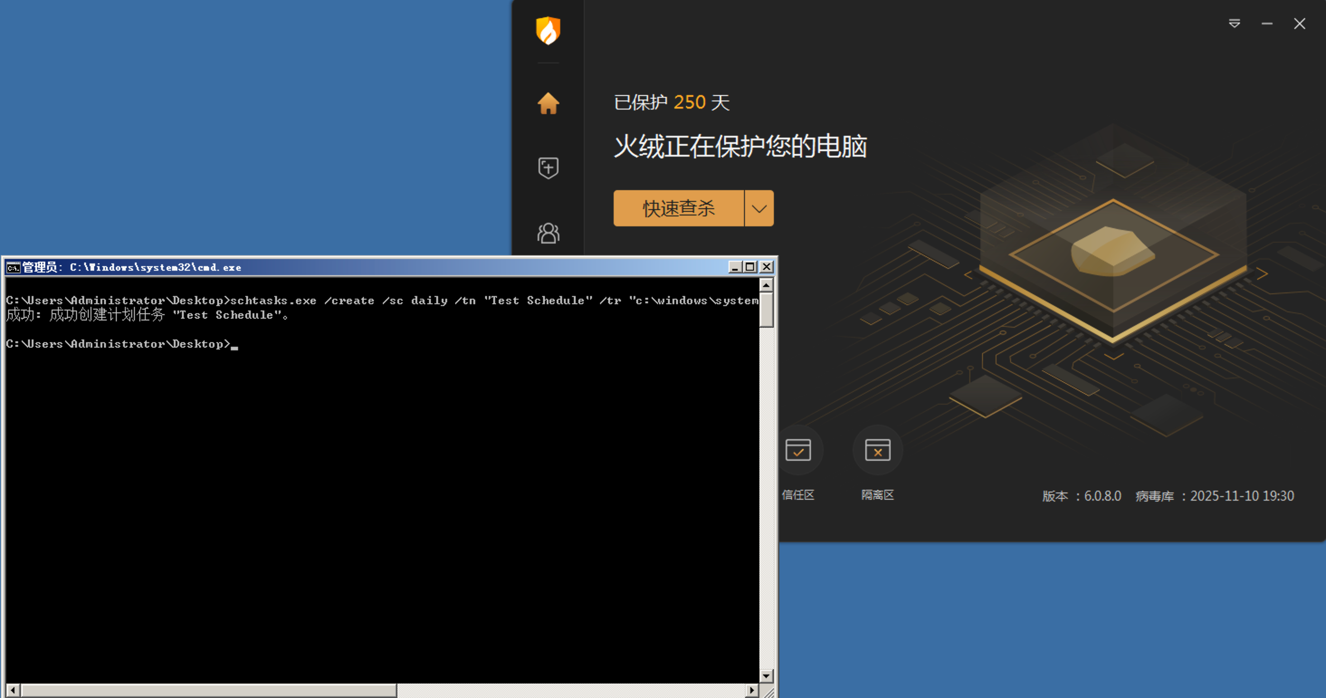The width and height of the screenshot is (1326, 698).
Task: Click the Huorong flame shield logo
Action: [548, 31]
